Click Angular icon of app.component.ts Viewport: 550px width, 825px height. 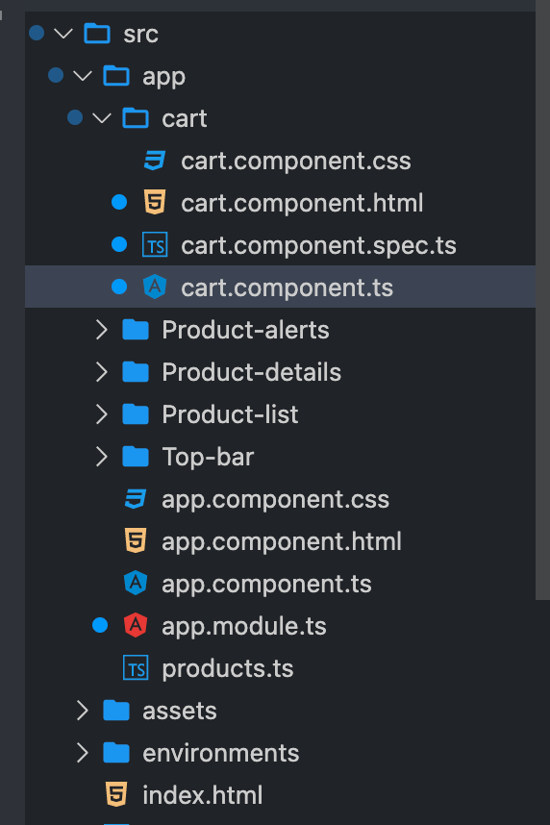(136, 583)
